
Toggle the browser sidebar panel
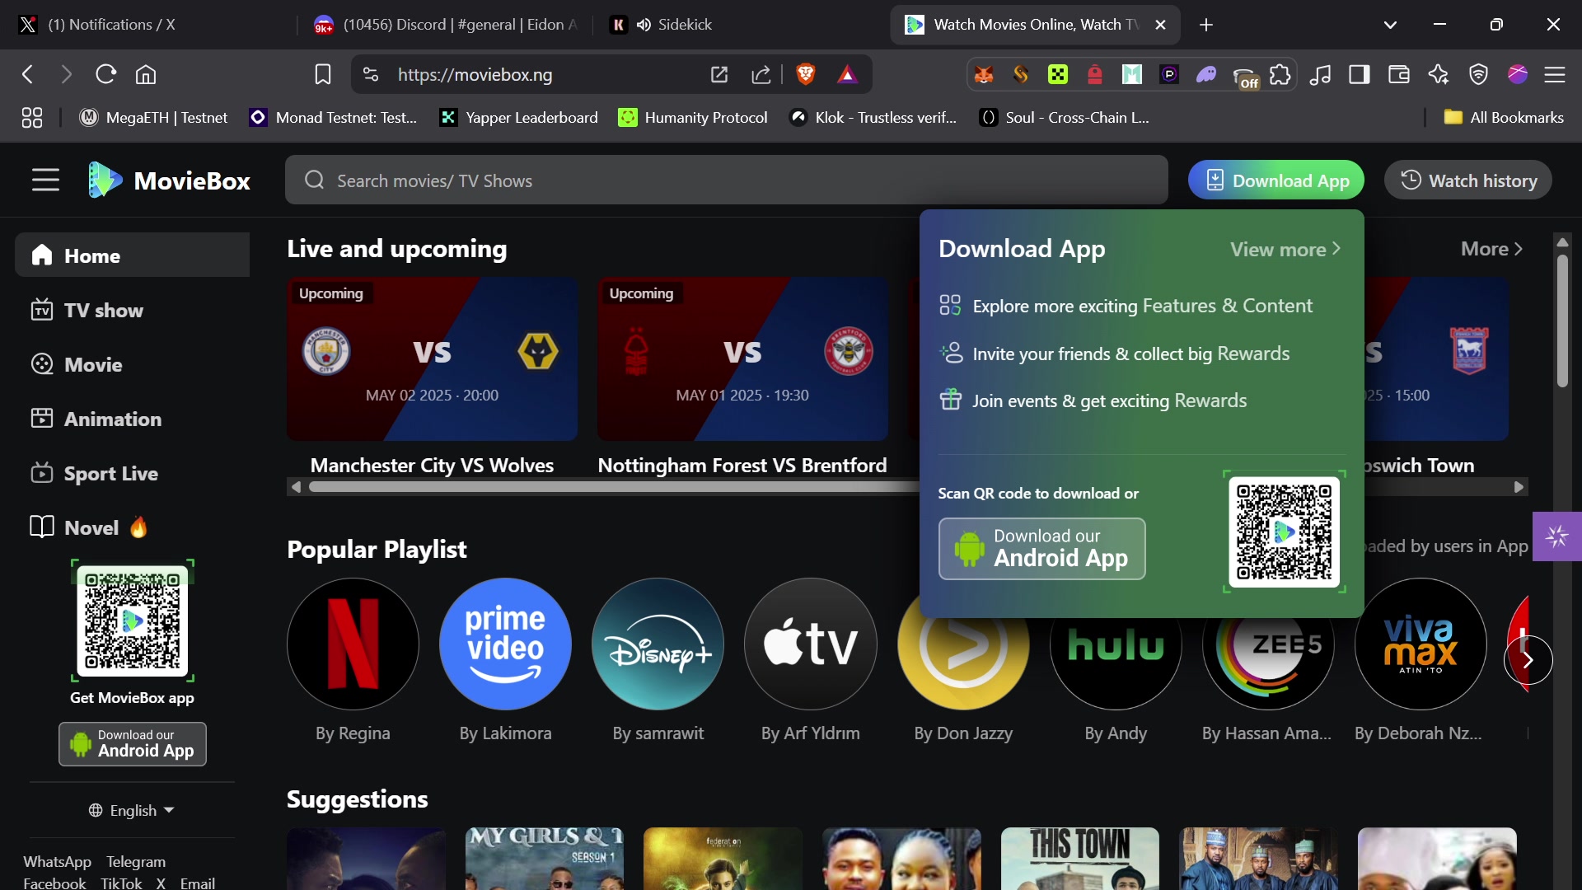[x=1360, y=75]
